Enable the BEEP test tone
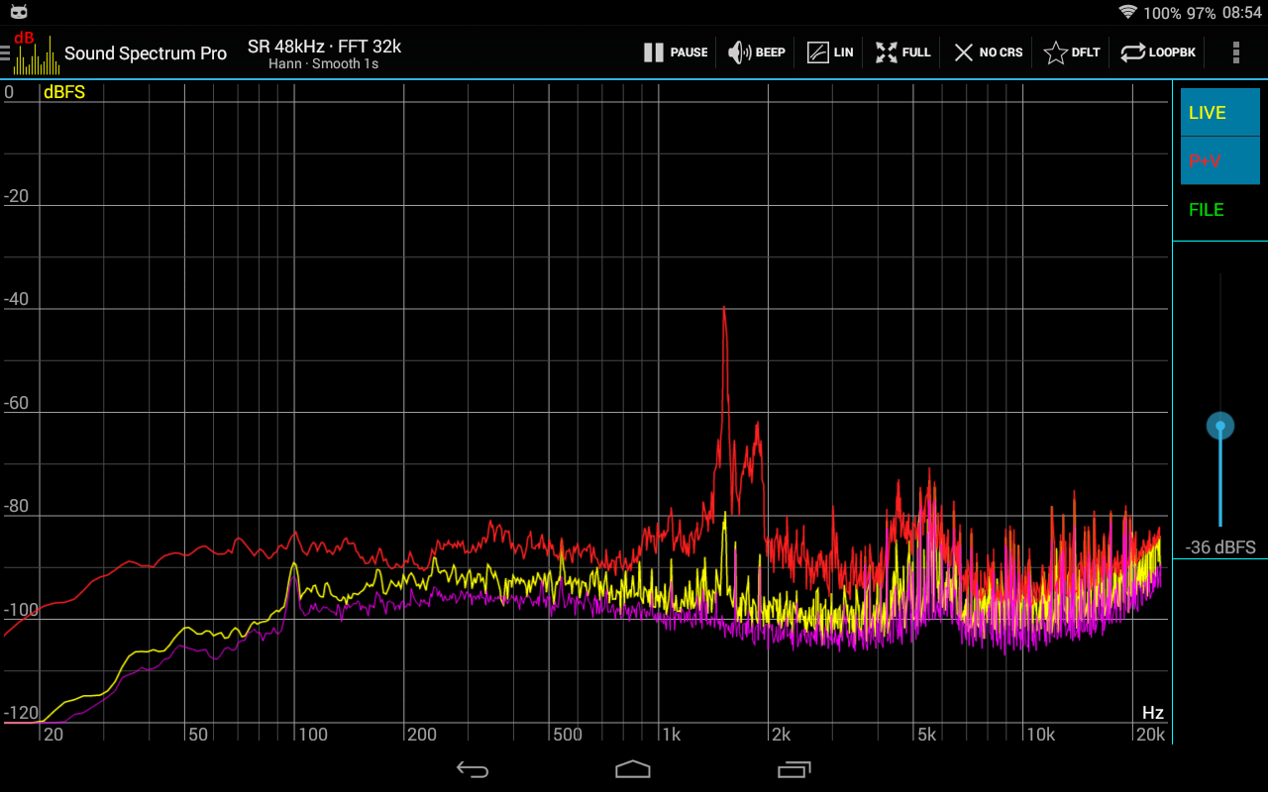This screenshot has height=792, width=1268. click(x=756, y=51)
